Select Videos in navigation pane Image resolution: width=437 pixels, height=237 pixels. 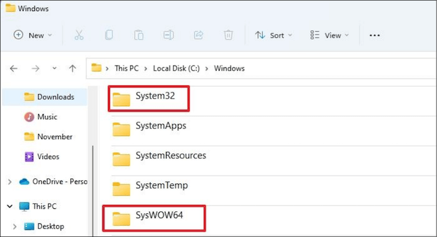pyautogui.click(x=44, y=157)
